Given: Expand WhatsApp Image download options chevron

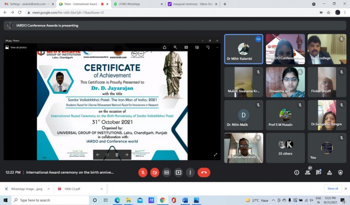Looking at the screenshot, I should [48, 189].
